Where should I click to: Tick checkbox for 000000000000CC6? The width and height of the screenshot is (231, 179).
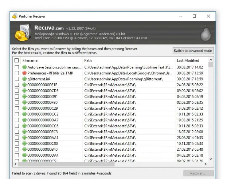17,126
